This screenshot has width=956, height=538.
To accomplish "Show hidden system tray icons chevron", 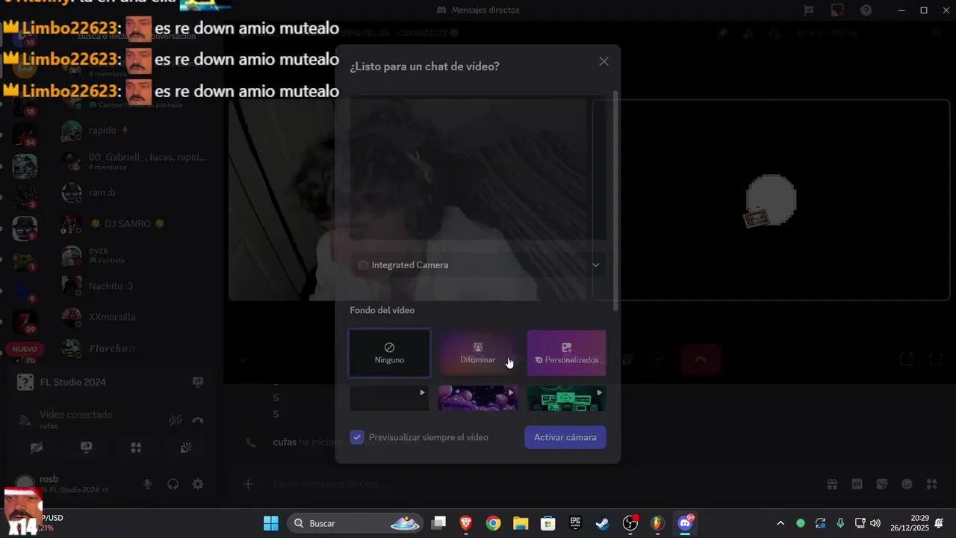I will pos(780,523).
